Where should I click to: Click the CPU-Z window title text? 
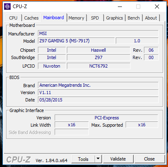20,7
